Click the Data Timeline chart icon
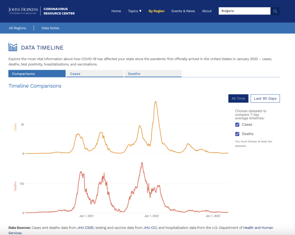This screenshot has height=235, width=295. tap(13, 47)
